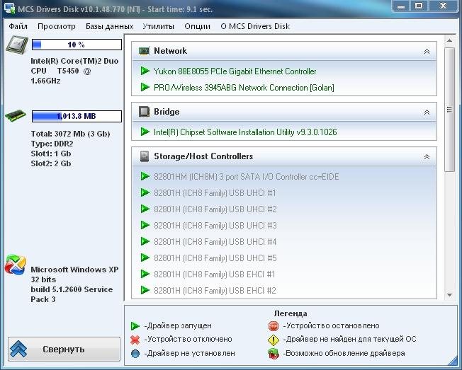The width and height of the screenshot is (462, 370).
Task: Collapse the Network section
Action: pos(427,52)
